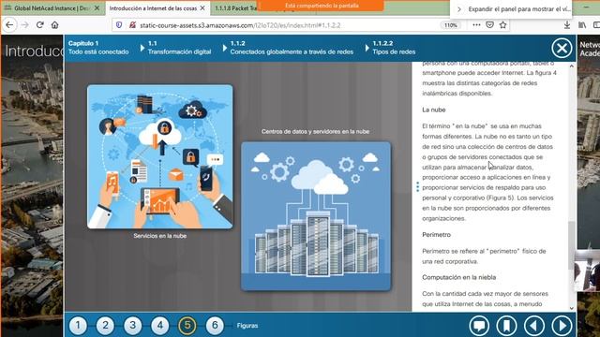Click the insecure connection lock icon
The height and width of the screenshot is (337, 600).
(132, 25)
